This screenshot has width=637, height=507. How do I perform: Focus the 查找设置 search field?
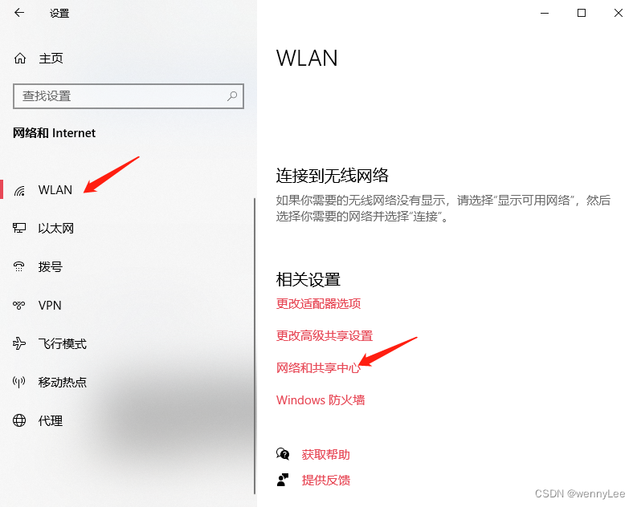129,96
